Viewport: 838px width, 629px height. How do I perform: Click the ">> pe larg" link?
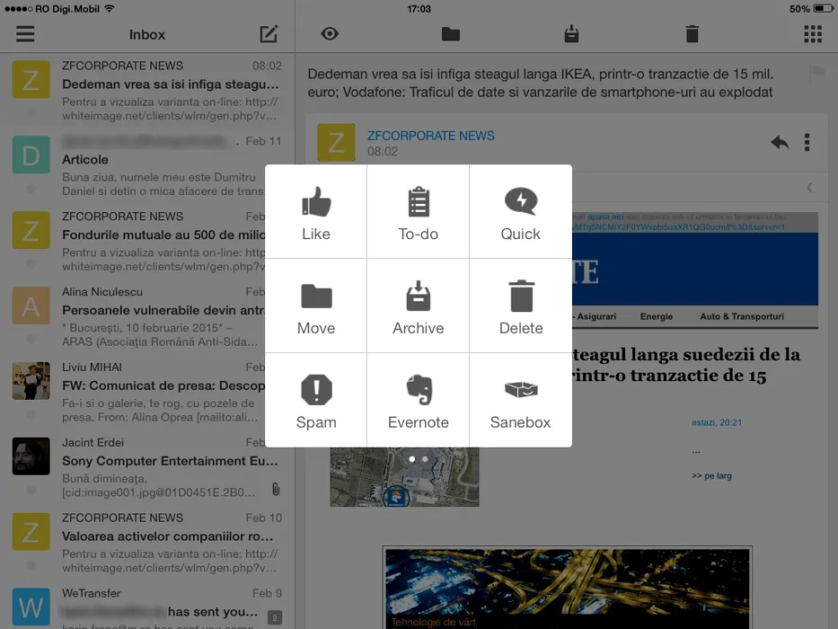pyautogui.click(x=711, y=475)
